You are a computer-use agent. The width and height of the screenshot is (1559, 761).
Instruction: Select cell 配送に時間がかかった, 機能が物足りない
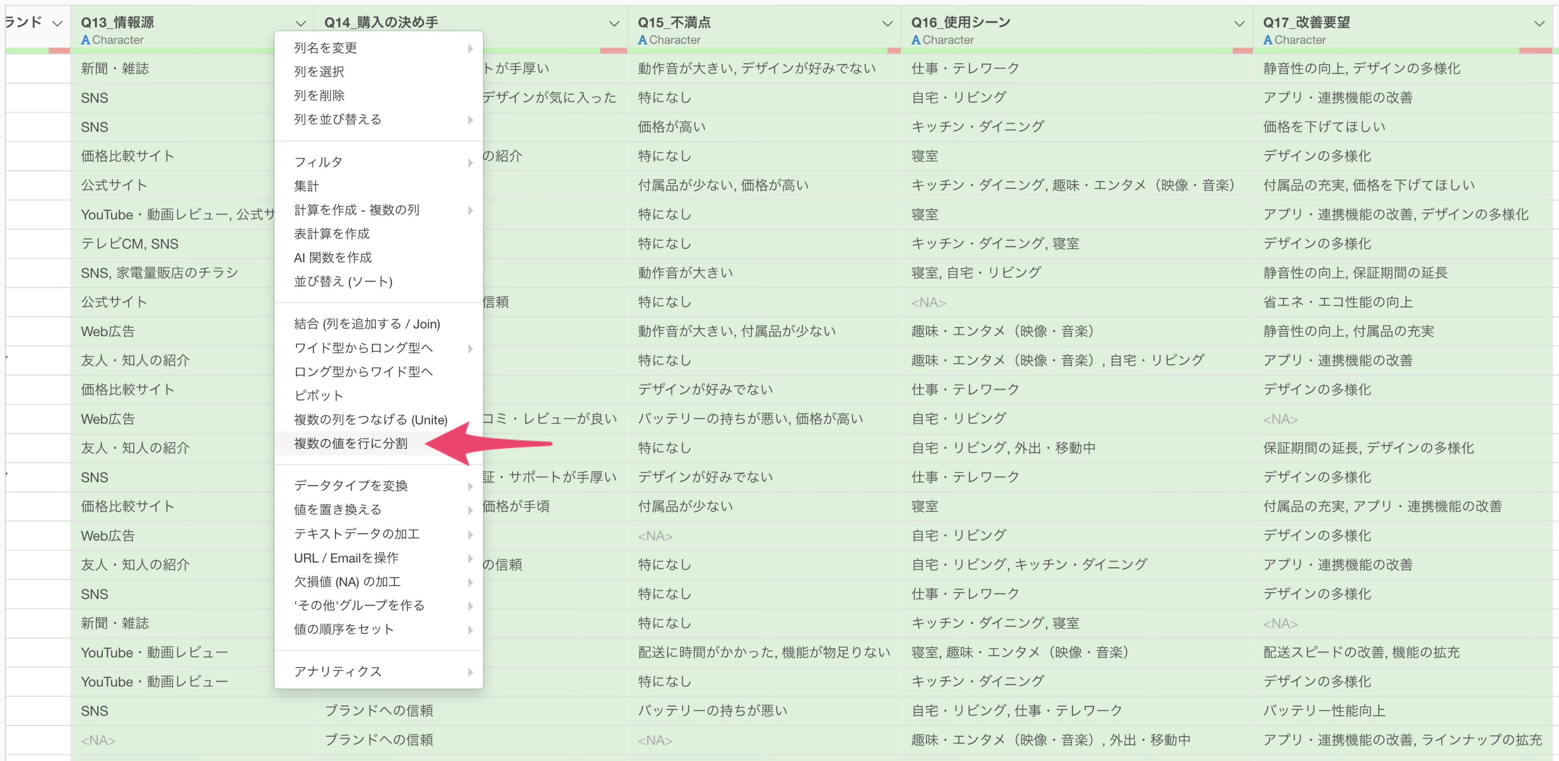pyautogui.click(x=764, y=652)
